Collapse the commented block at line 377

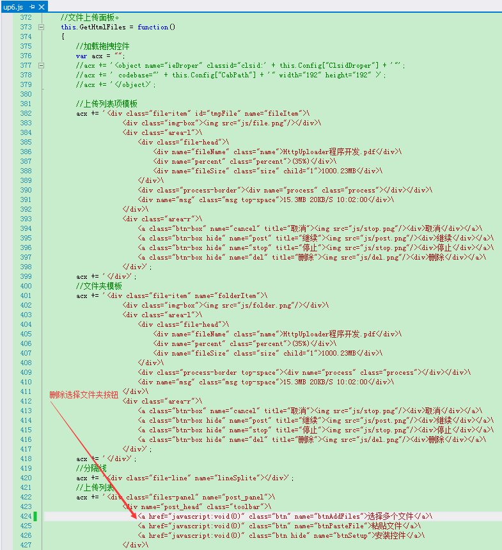point(42,65)
